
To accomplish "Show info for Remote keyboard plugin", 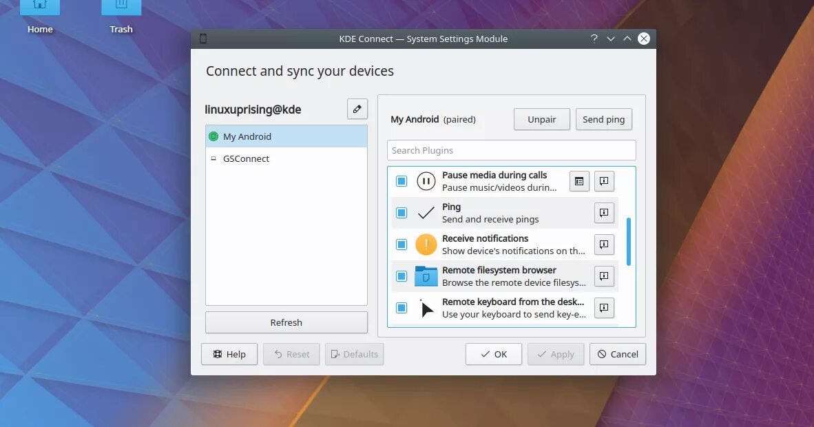I will pos(604,308).
